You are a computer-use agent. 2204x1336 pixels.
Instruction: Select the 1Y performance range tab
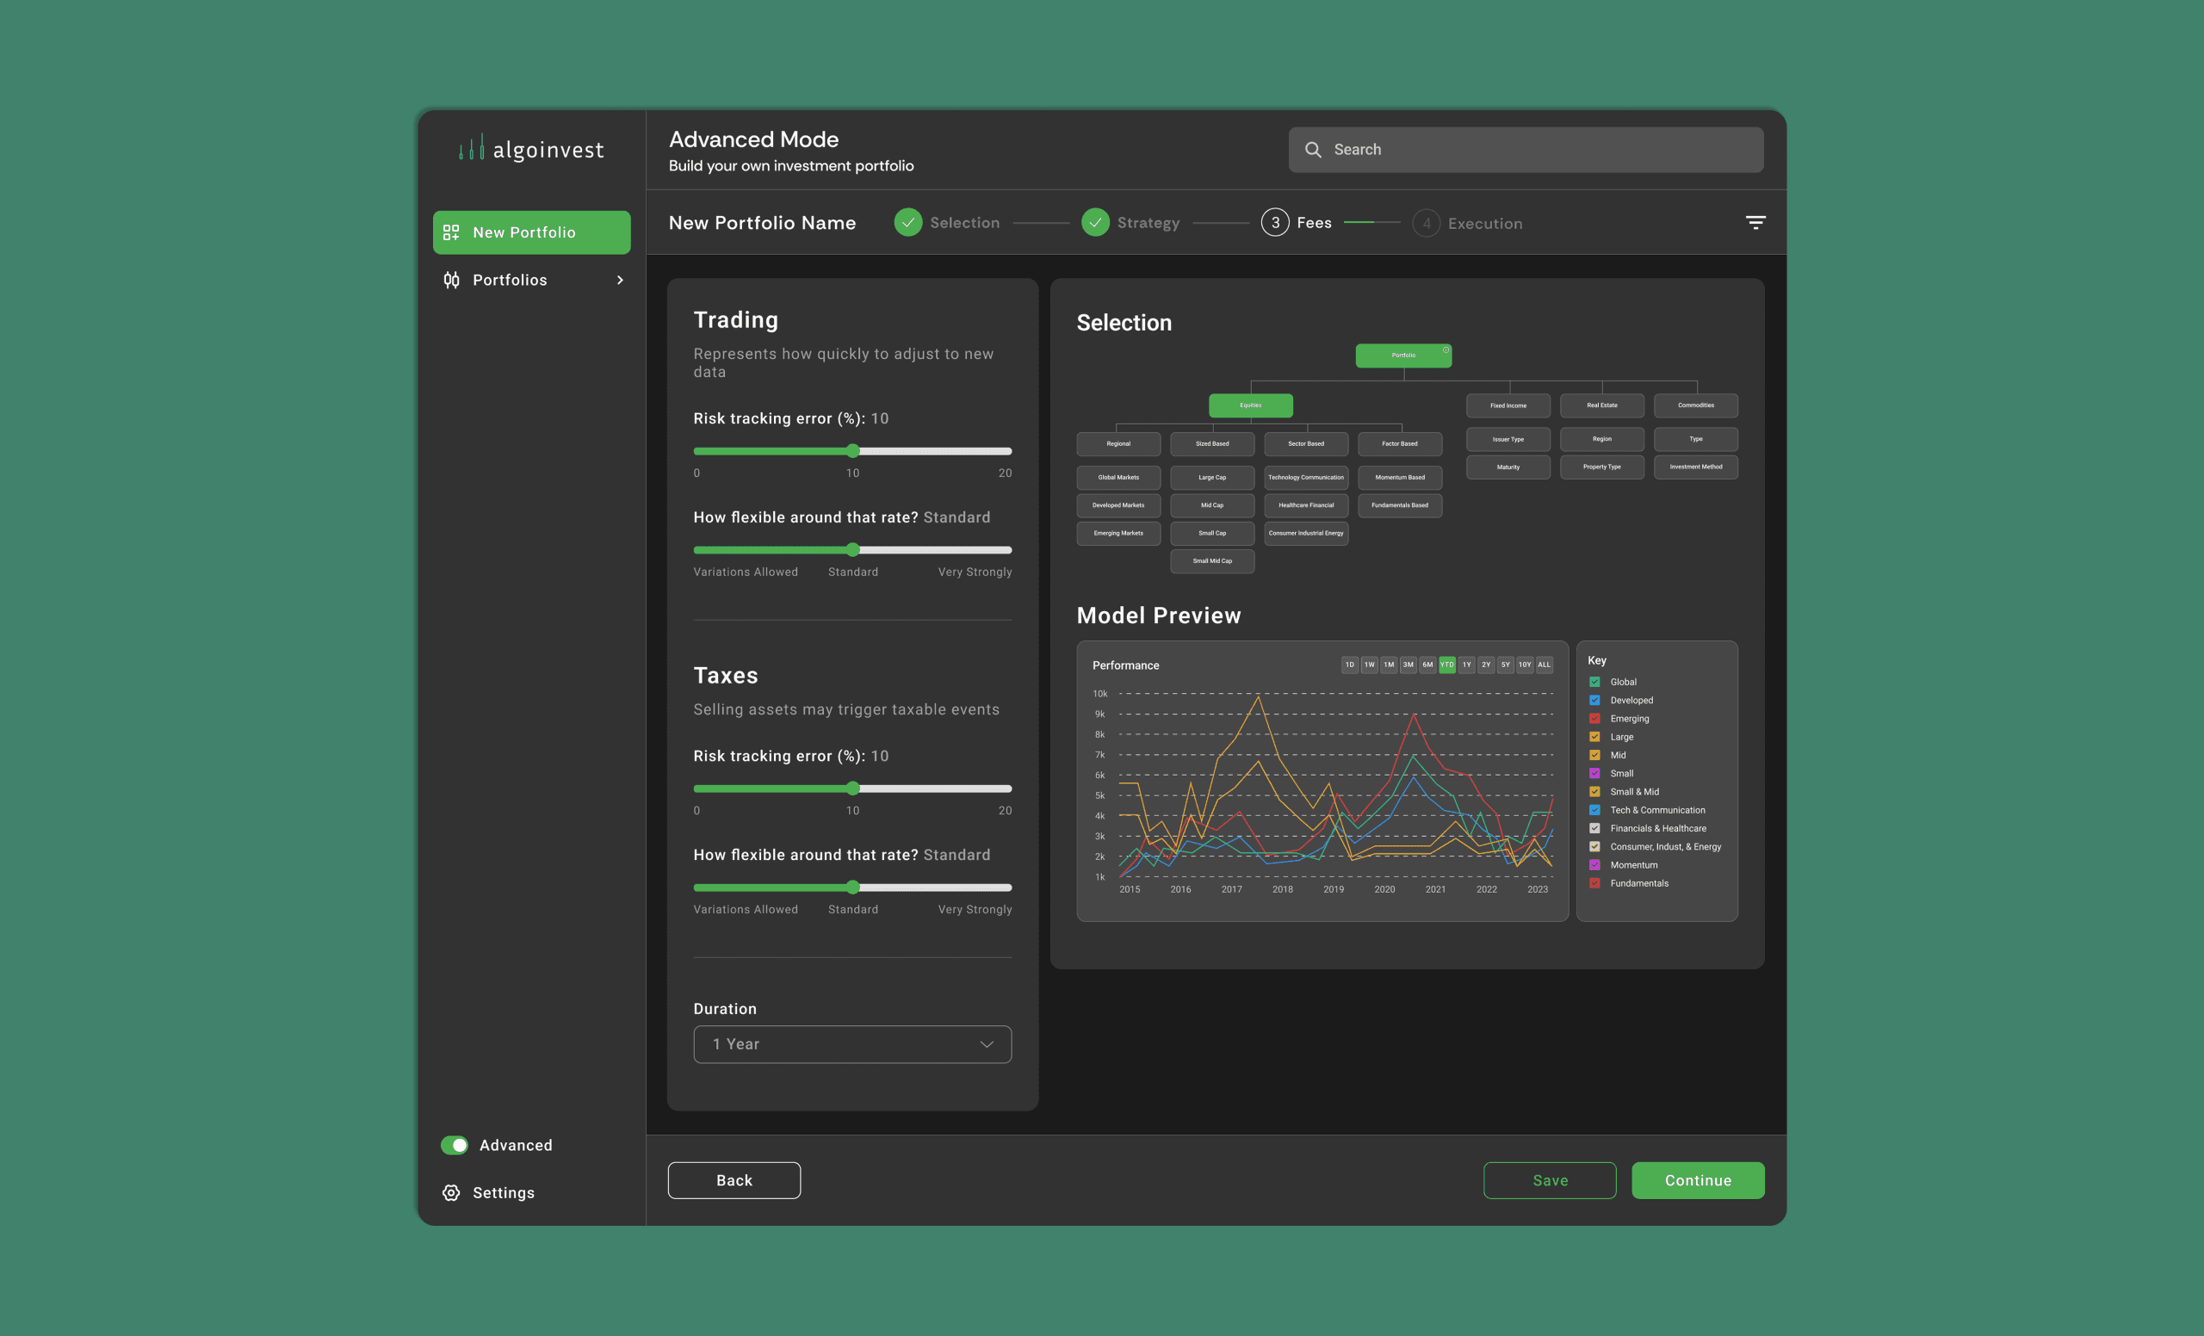pos(1466,665)
